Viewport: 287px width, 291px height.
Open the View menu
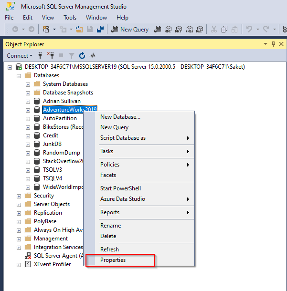[48, 18]
